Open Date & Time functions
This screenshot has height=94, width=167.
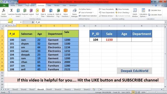coord(43,13)
